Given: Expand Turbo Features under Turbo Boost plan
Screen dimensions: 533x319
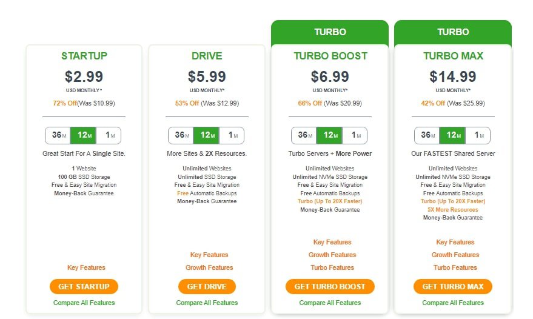Looking at the screenshot, I should [332, 267].
